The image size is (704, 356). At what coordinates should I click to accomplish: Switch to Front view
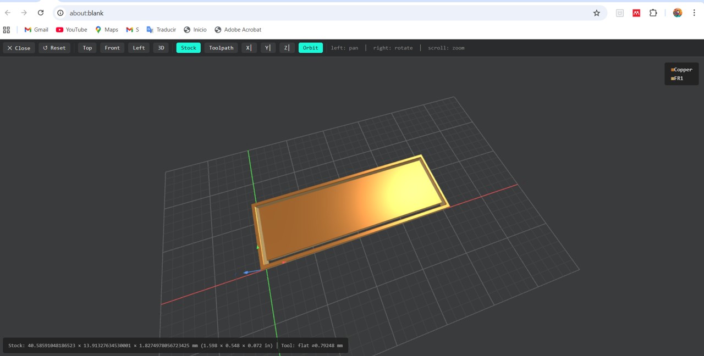tap(112, 48)
